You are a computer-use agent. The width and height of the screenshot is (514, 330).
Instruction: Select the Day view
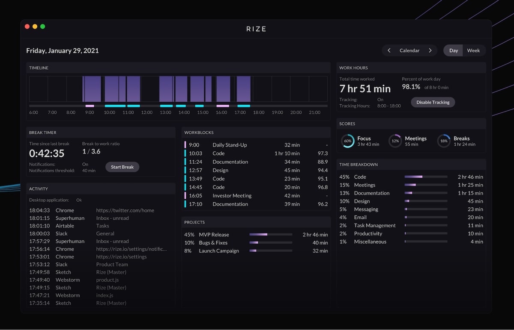[453, 50]
